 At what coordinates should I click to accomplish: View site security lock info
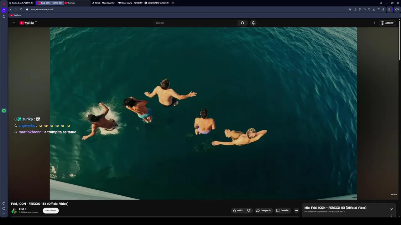click(27, 9)
